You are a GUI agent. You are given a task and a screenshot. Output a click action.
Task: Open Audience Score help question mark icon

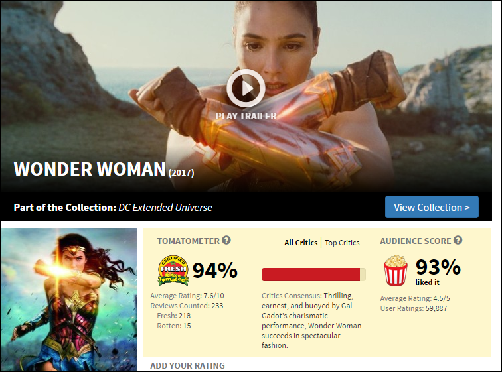tap(458, 240)
